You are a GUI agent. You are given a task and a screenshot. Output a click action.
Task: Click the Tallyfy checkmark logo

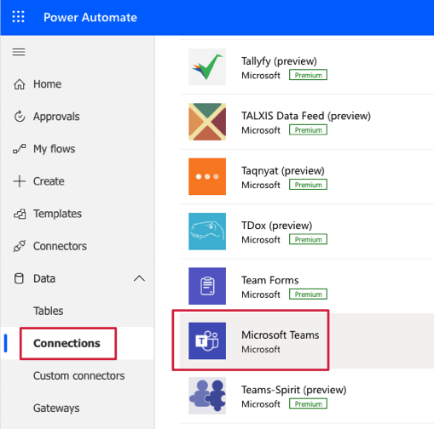coord(207,67)
